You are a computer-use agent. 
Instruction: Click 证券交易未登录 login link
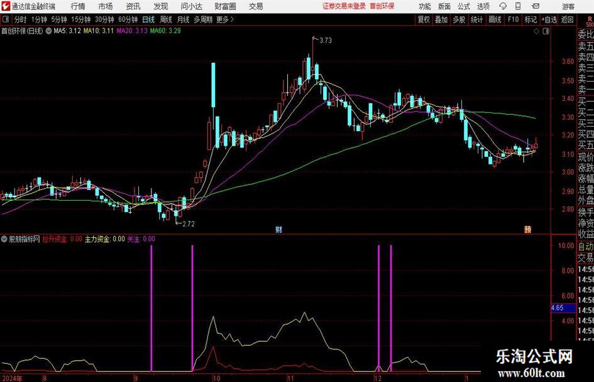coord(344,6)
